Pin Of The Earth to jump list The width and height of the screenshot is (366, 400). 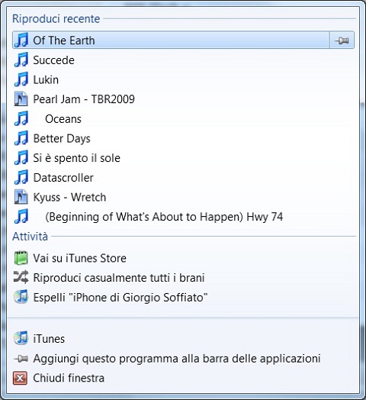(342, 40)
